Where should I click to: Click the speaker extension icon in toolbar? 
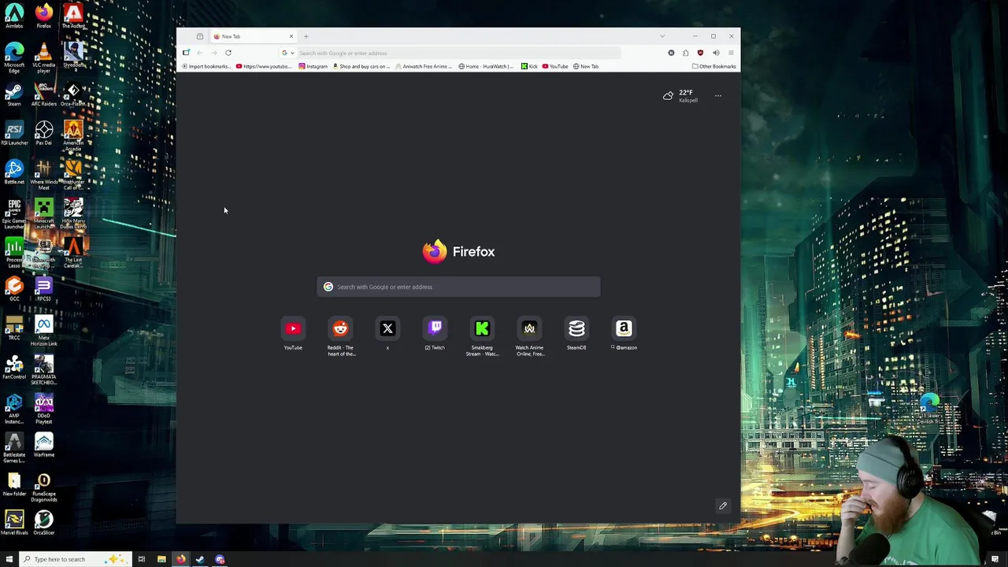[716, 53]
